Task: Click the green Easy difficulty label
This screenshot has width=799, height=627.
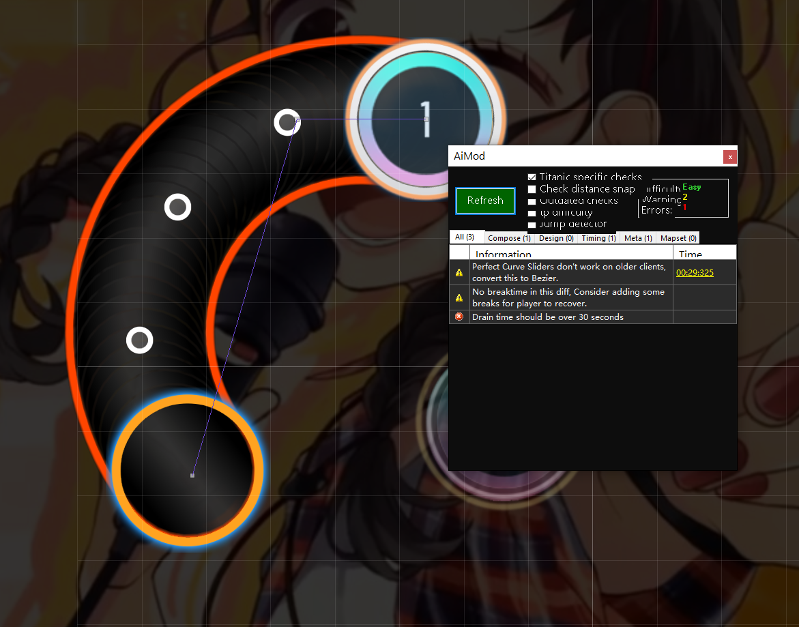Action: (x=691, y=187)
